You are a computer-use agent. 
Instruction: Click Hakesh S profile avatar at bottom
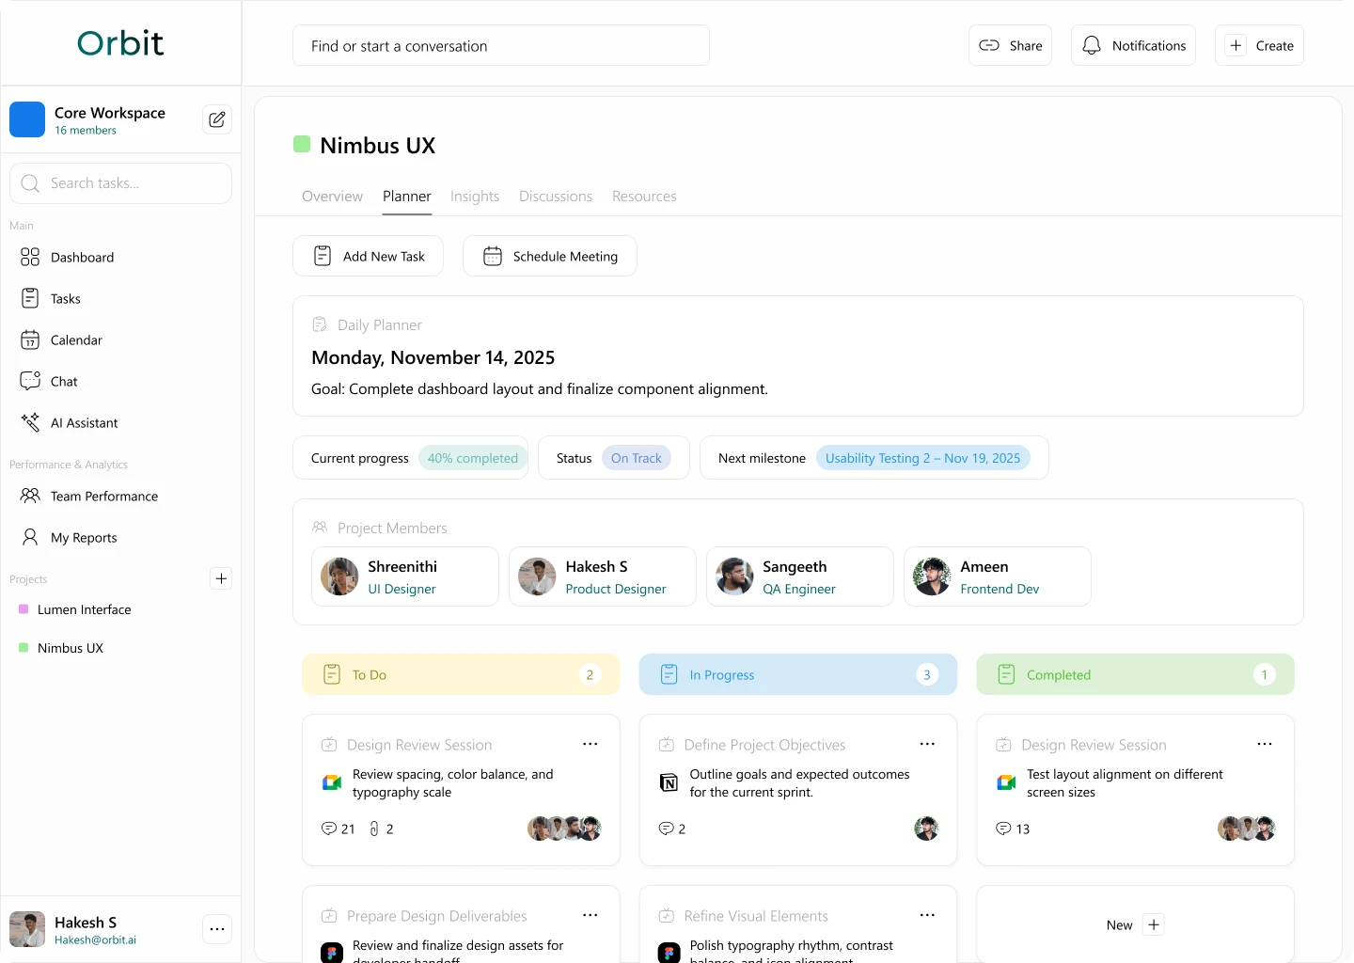click(27, 929)
